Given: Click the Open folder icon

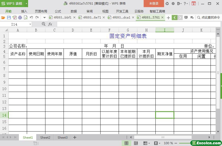Looking at the screenshot, I should point(3,18).
